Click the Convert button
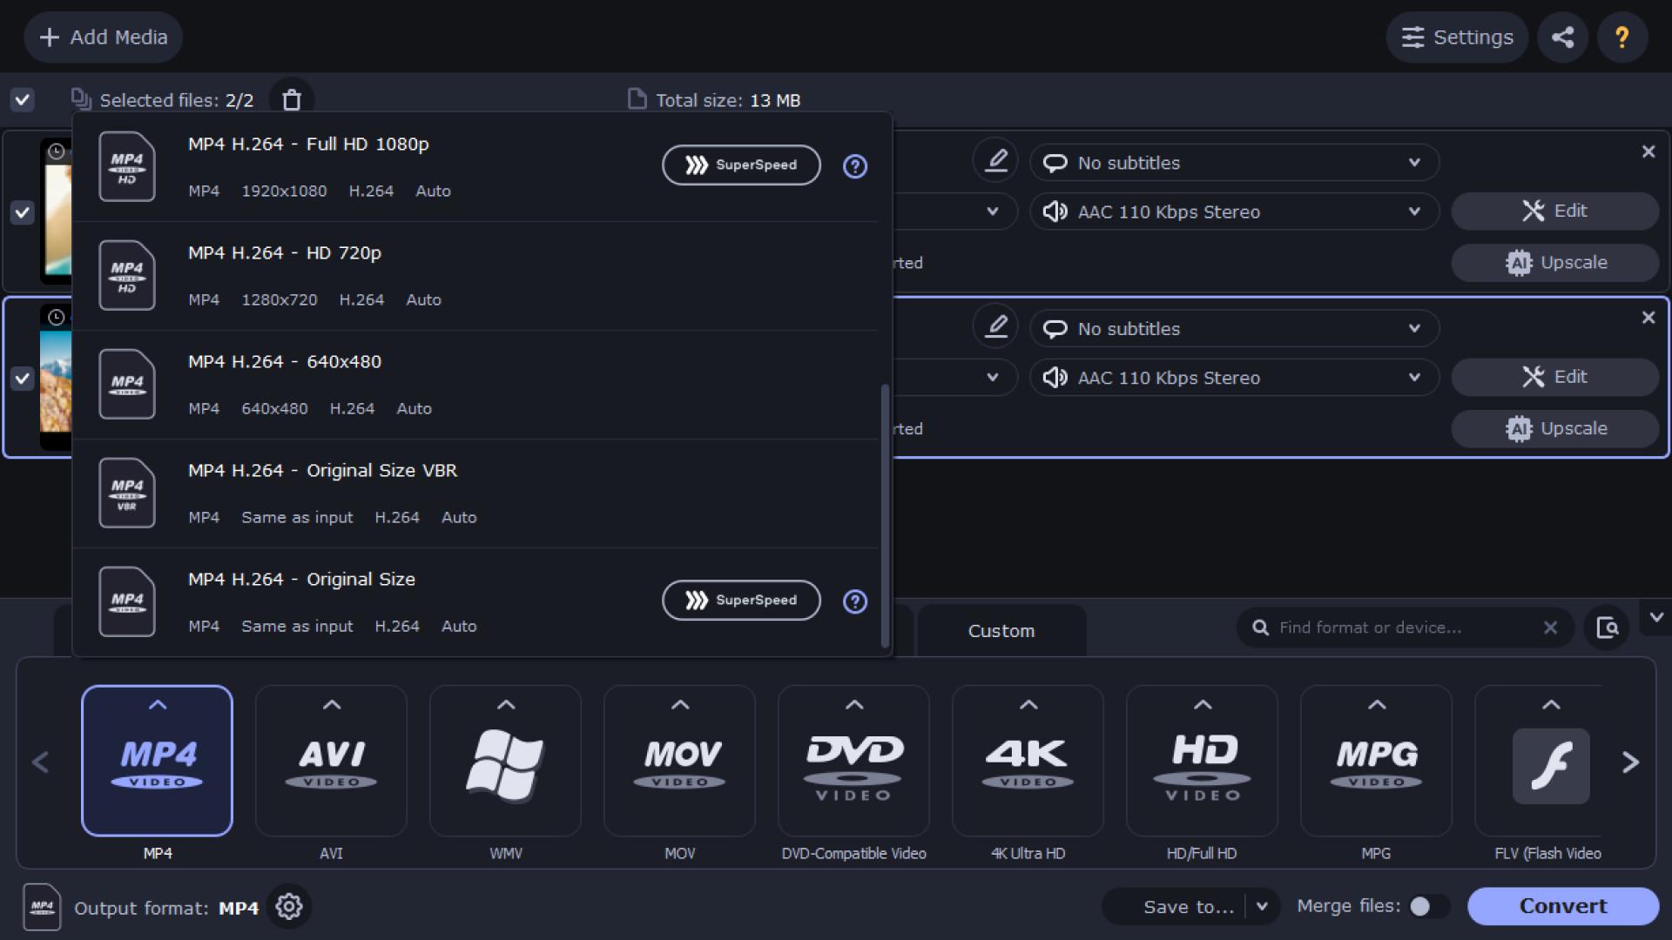 pyautogui.click(x=1562, y=905)
